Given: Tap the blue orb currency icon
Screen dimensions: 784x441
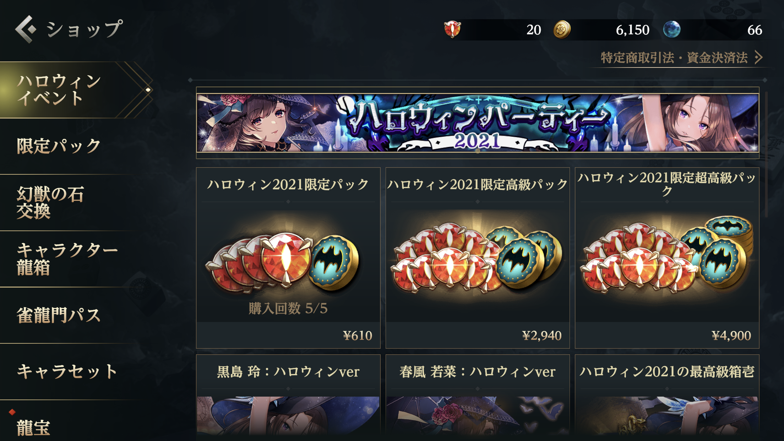Looking at the screenshot, I should pyautogui.click(x=671, y=29).
